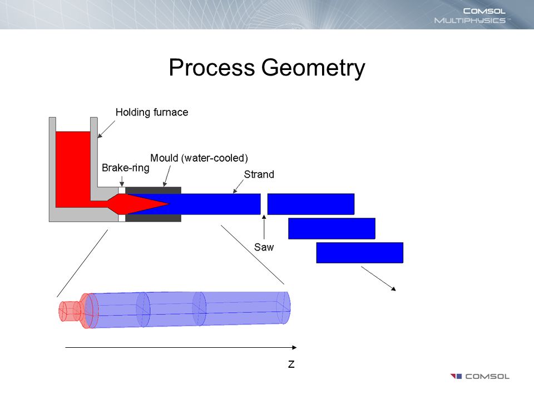The image size is (534, 400).
Task: Click the 'Brake-ring' label
Action: [125, 168]
